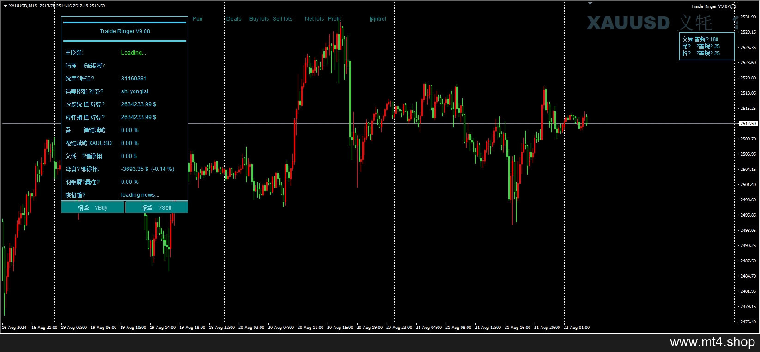
Task: Click the -3693.35 $ (-0.14 %) value
Action: click(x=147, y=169)
